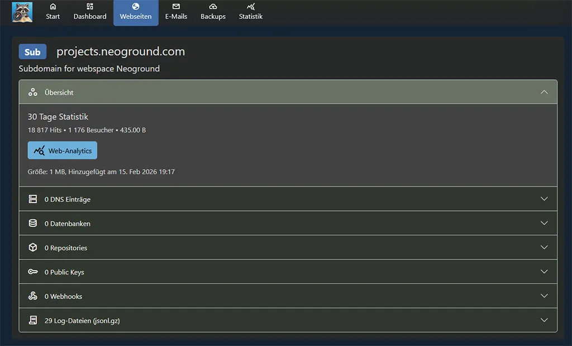Click the Start home icon
Image resolution: width=572 pixels, height=346 pixels.
[x=53, y=7]
